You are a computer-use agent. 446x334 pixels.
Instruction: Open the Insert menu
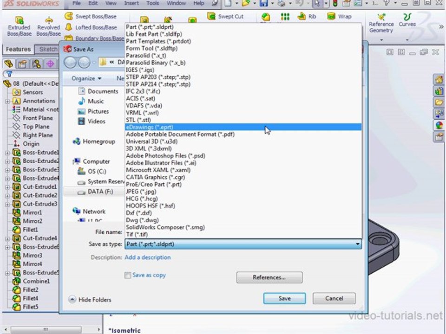[x=131, y=3]
